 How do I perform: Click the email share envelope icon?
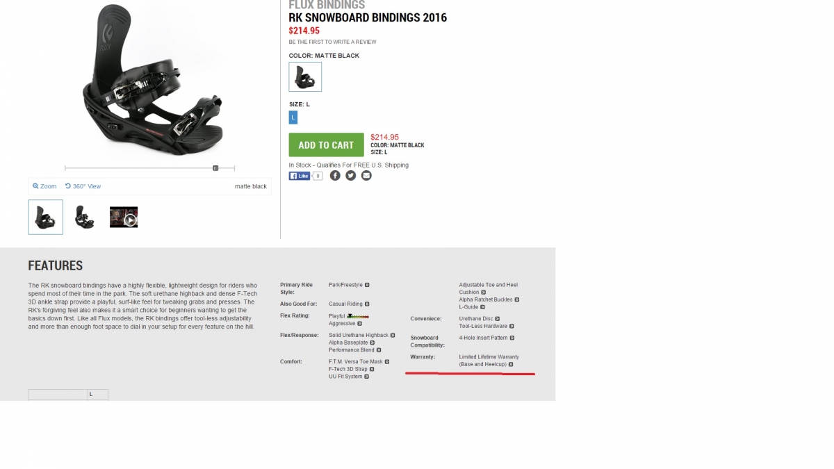click(366, 176)
